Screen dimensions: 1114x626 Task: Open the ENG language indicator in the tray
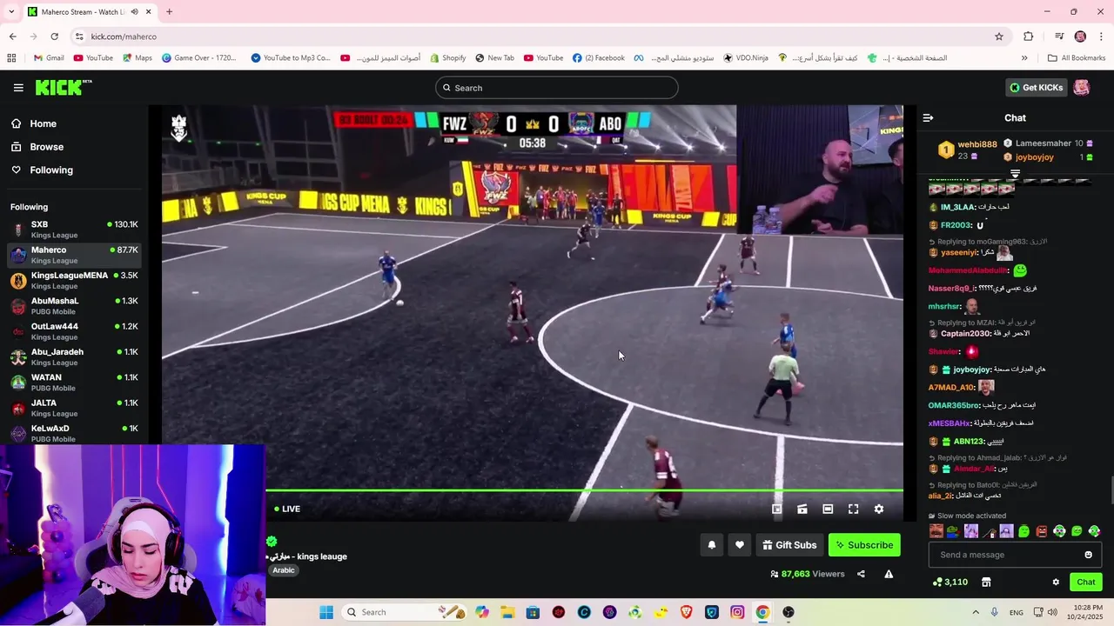(x=1016, y=612)
